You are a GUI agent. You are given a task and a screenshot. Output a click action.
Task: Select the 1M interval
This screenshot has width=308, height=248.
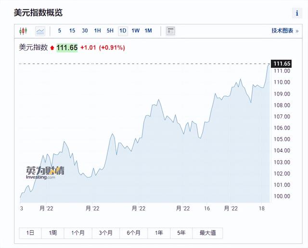click(148, 31)
